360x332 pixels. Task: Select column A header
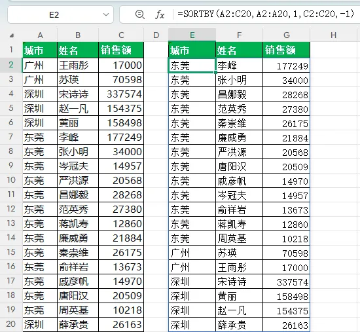(40, 35)
